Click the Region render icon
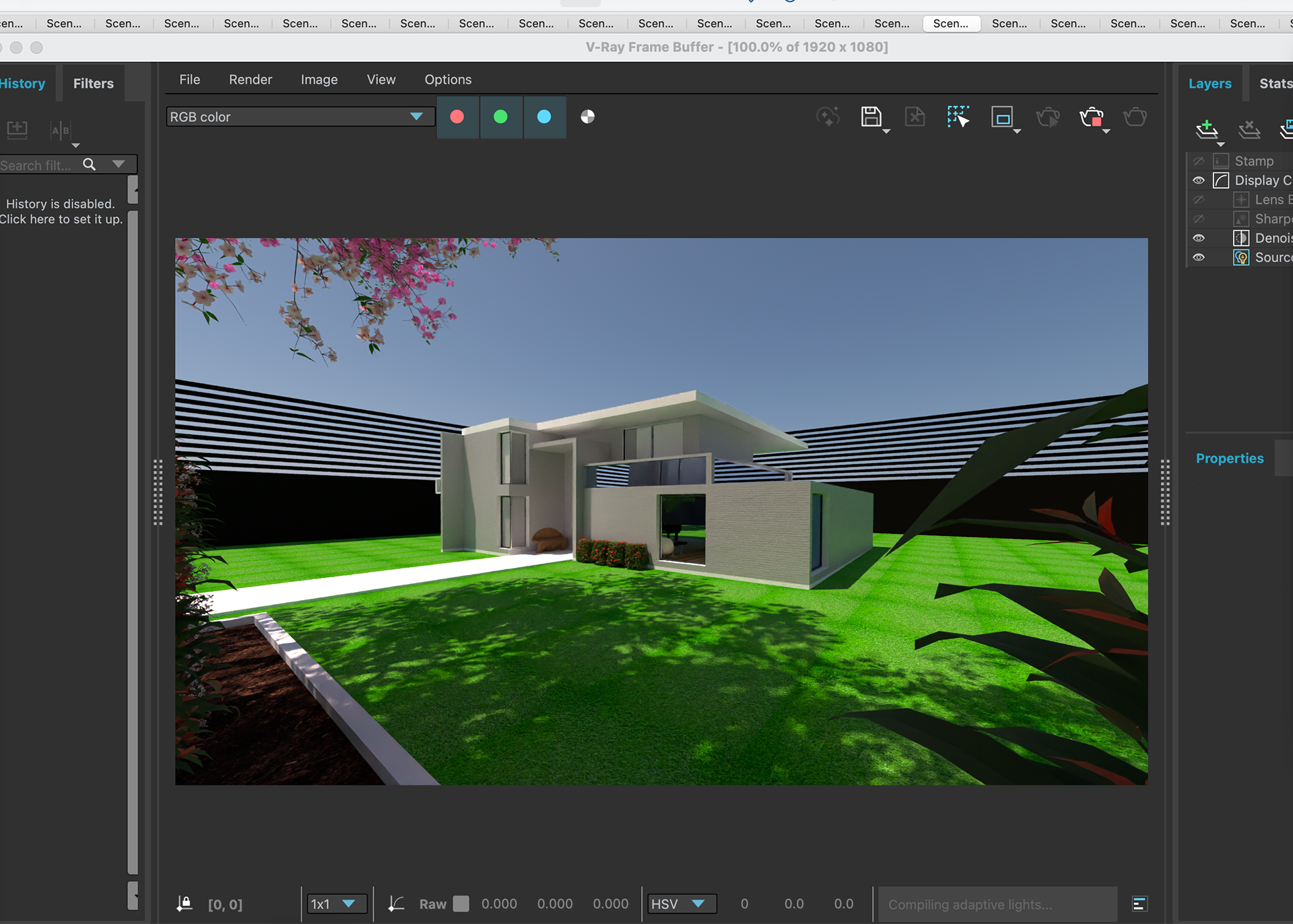 pyautogui.click(x=1002, y=117)
